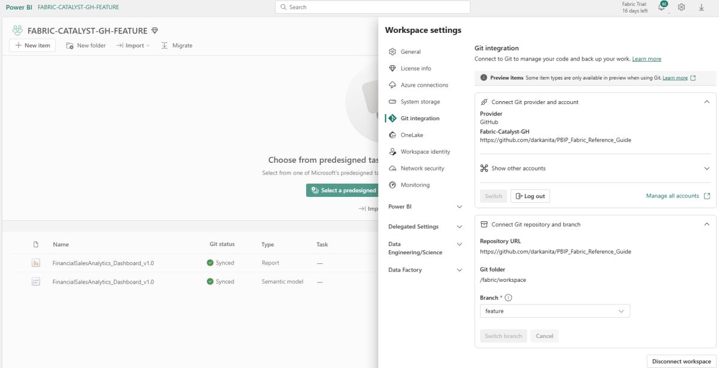Viewport: 719px width, 368px height.
Task: Click the file icon in the table header
Action: 35,244
